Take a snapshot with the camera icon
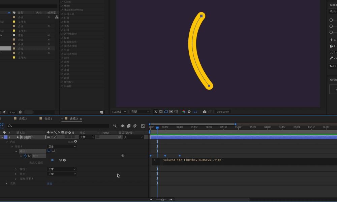 pyautogui.click(x=205, y=112)
